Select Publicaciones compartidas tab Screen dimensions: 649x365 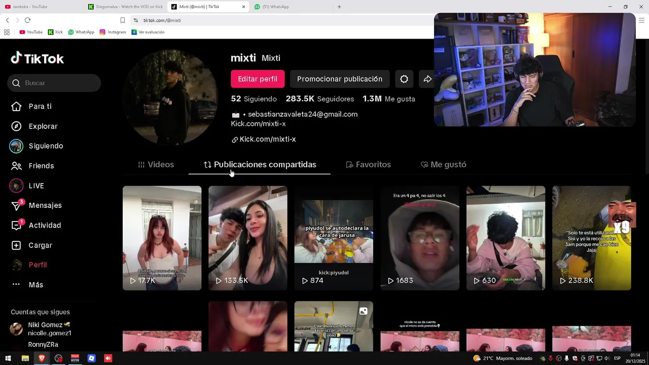[260, 165]
